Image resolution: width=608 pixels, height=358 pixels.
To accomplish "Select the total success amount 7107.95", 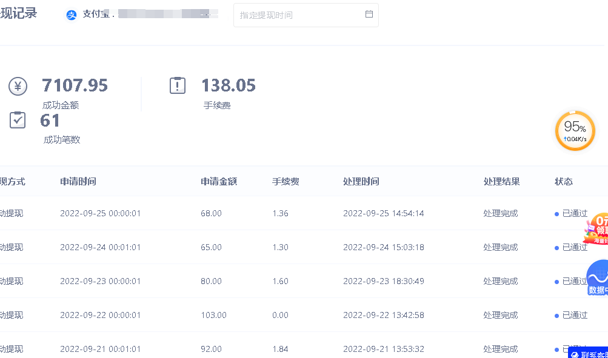I will point(75,85).
